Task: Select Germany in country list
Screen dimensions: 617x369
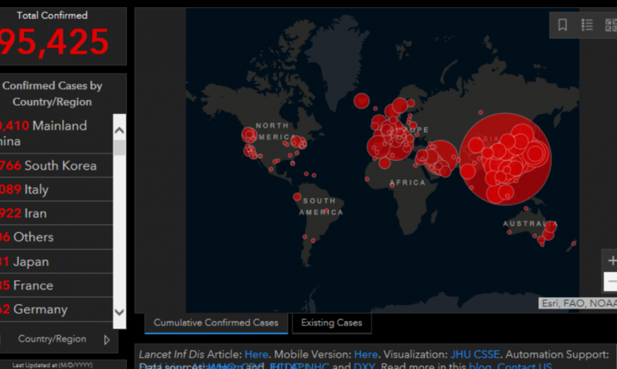Action: tap(56, 309)
